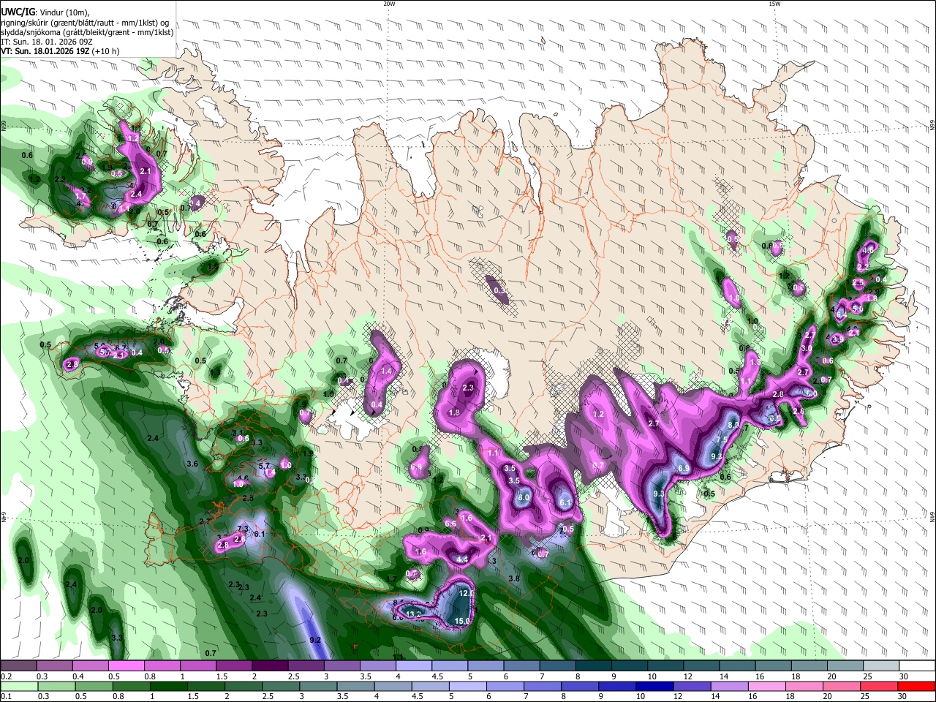Click the 'rigning/skúrir (grænt/blátt/rautt' header line
Image resolution: width=936 pixels, height=702 pixels.
point(85,22)
